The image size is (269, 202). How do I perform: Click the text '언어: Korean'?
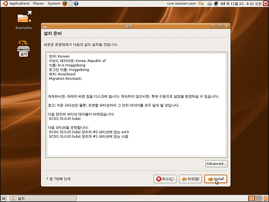click(59, 56)
